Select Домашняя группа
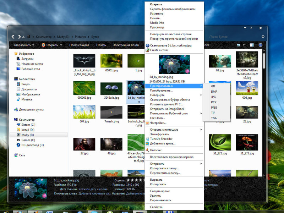The image size is (284, 213). 31,109
